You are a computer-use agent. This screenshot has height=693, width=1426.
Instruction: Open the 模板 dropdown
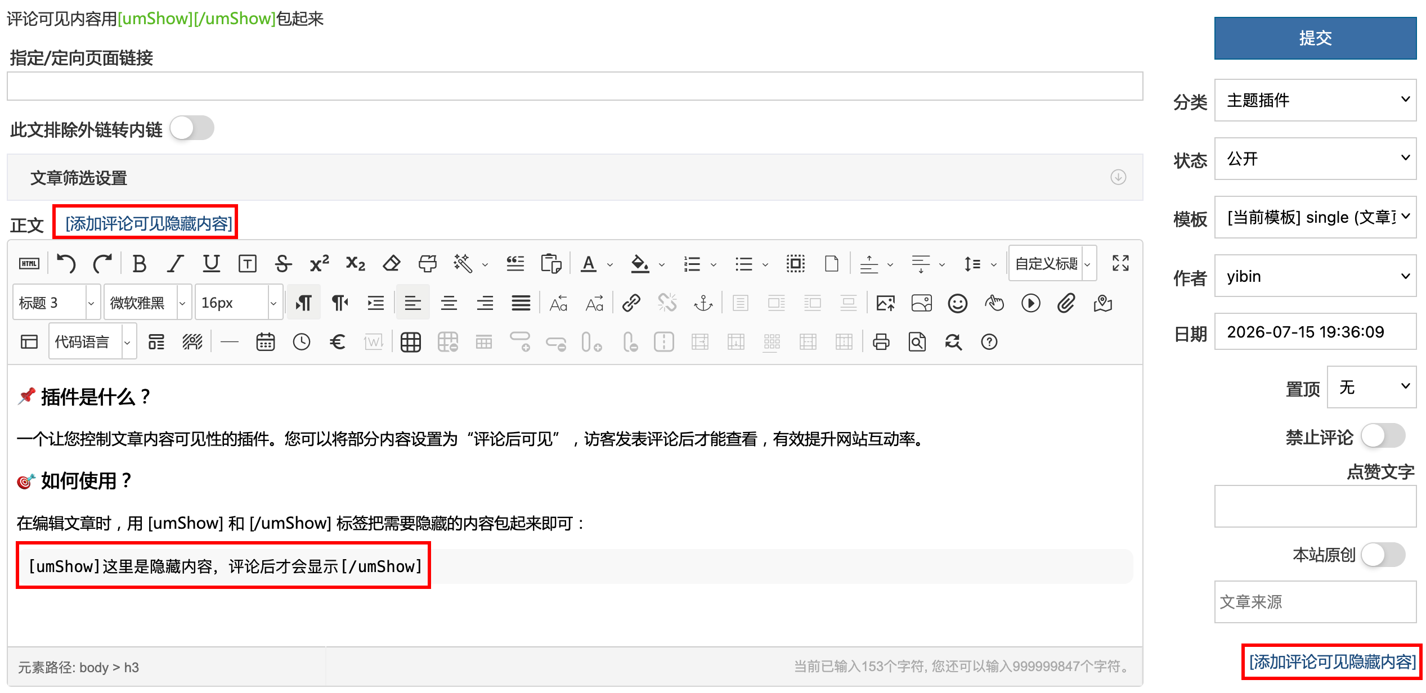point(1315,217)
